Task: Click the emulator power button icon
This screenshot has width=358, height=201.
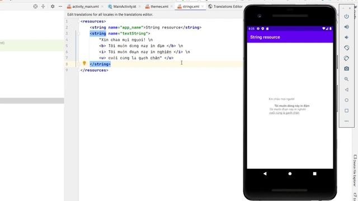Action: 346,16
